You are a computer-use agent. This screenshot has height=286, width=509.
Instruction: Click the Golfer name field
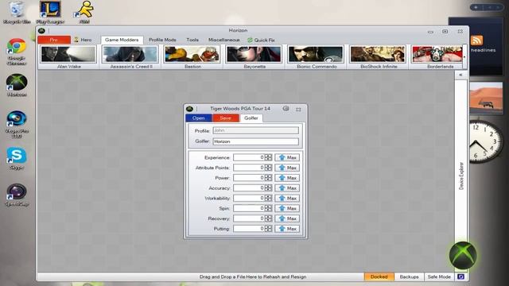(x=256, y=141)
